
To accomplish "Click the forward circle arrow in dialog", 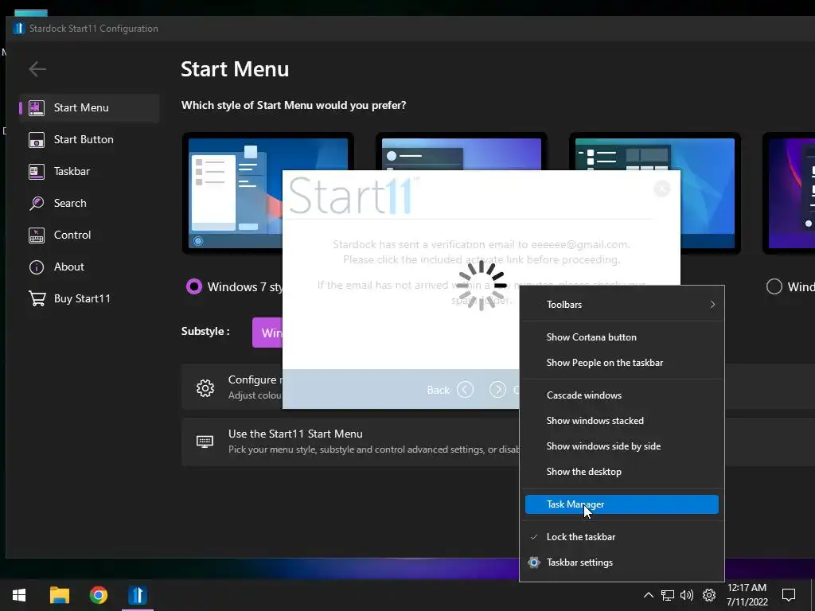I will click(497, 389).
